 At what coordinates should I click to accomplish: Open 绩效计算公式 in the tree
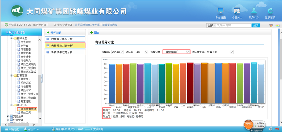(x=28, y=72)
